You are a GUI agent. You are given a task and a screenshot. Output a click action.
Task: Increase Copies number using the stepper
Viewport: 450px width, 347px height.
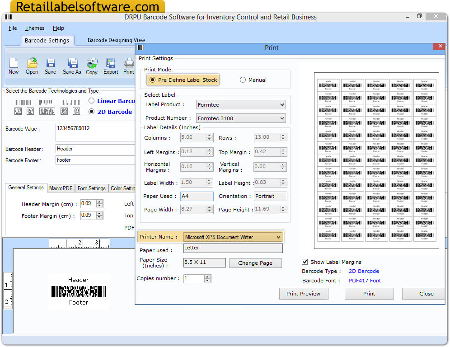207,276
